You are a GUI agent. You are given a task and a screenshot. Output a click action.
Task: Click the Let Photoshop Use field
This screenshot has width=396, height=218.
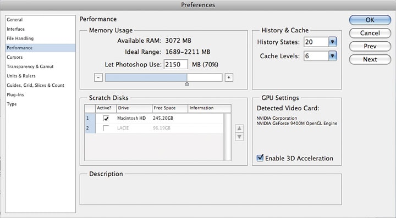(x=176, y=64)
